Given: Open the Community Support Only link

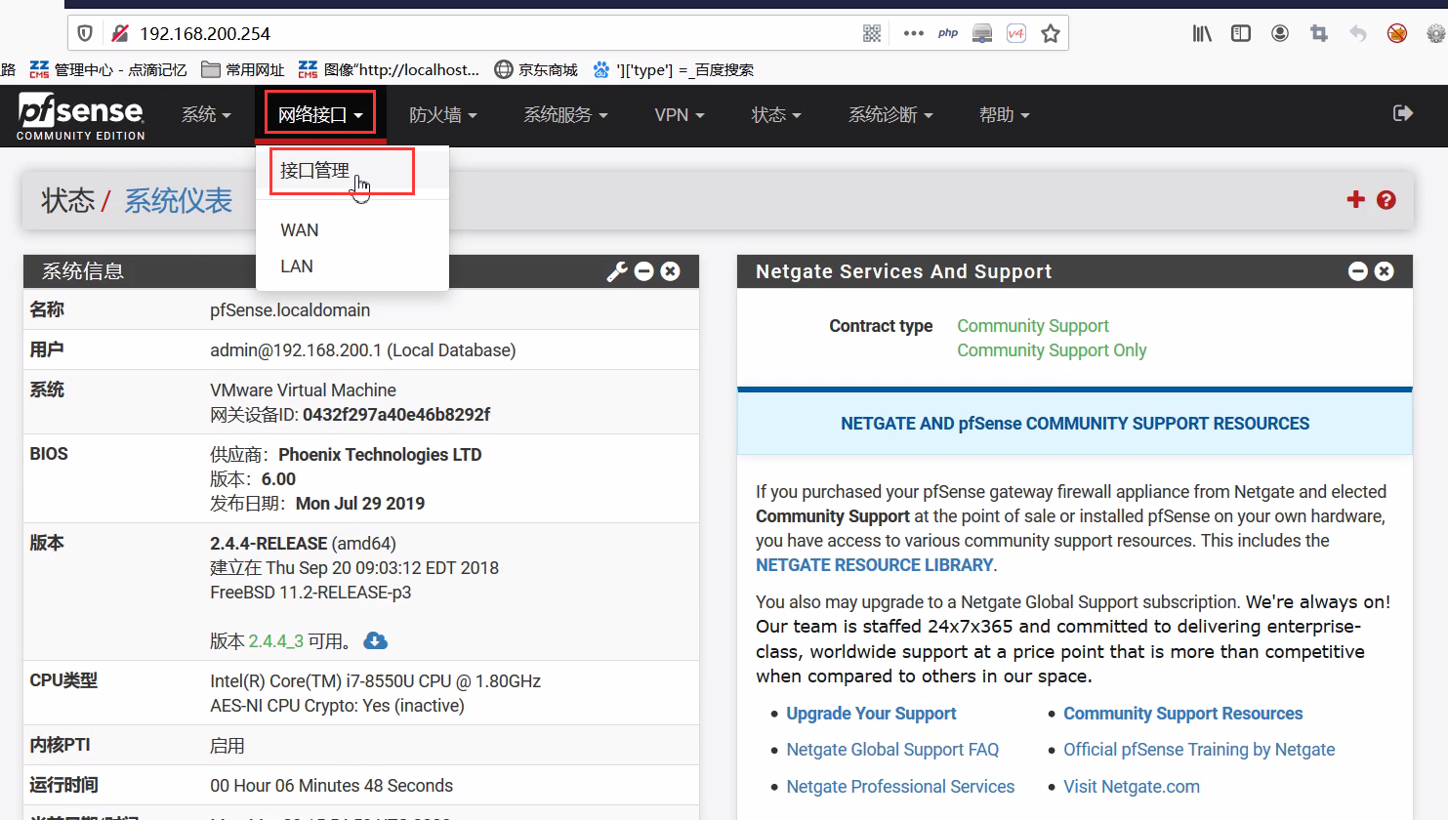Looking at the screenshot, I should pos(1052,350).
